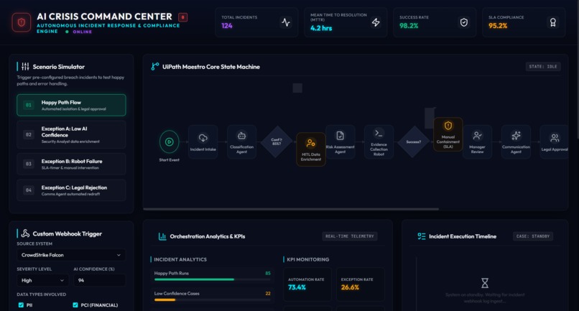Click the SLA Compliance award ribbon icon
This screenshot has width=579, height=311.
[x=553, y=22]
